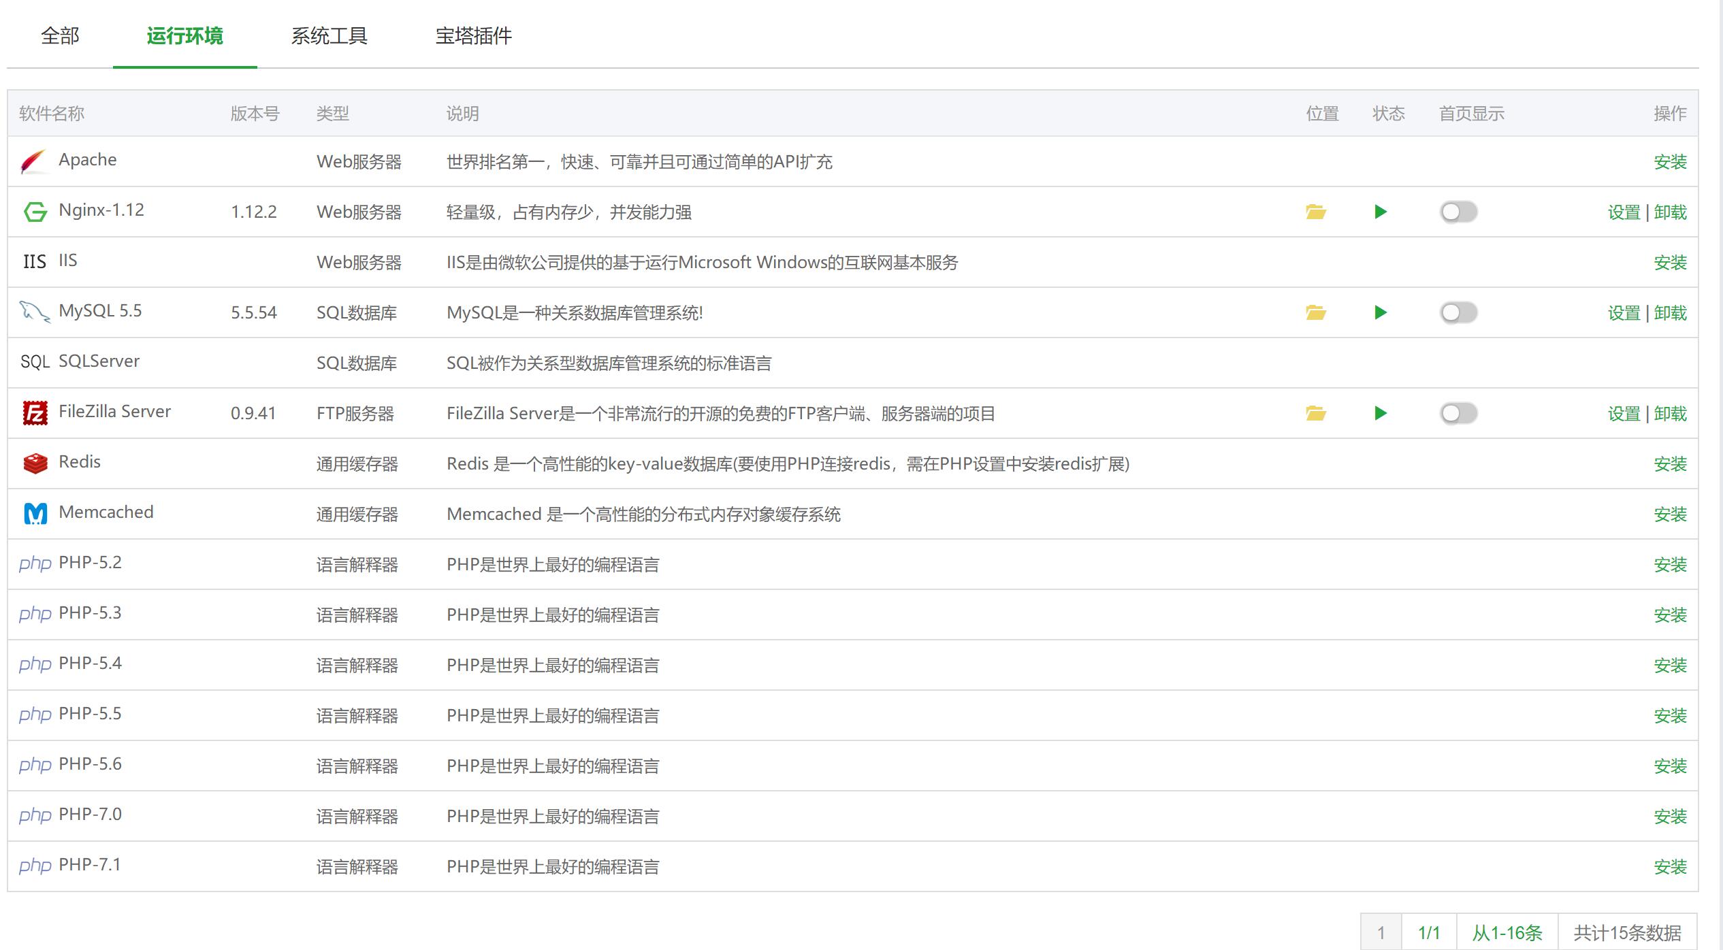Switch to the 全部 tab
Viewport: 1723px width, 950px height.
pyautogui.click(x=60, y=35)
